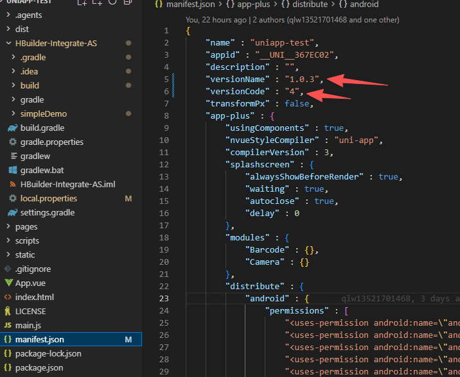Click the code brackets icon of index.html
The height and width of the screenshot is (377, 460).
(8, 297)
